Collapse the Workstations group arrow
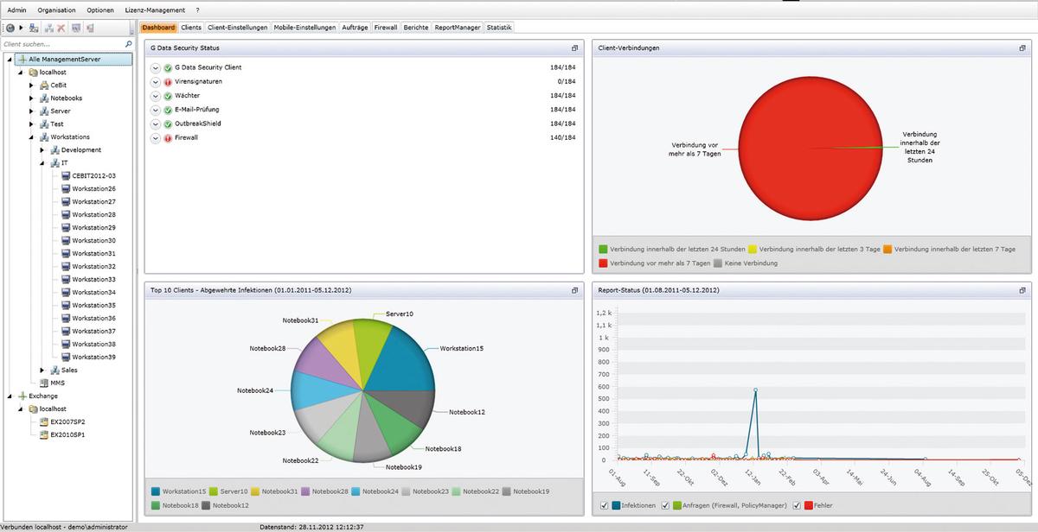The image size is (1038, 532). pyautogui.click(x=31, y=137)
